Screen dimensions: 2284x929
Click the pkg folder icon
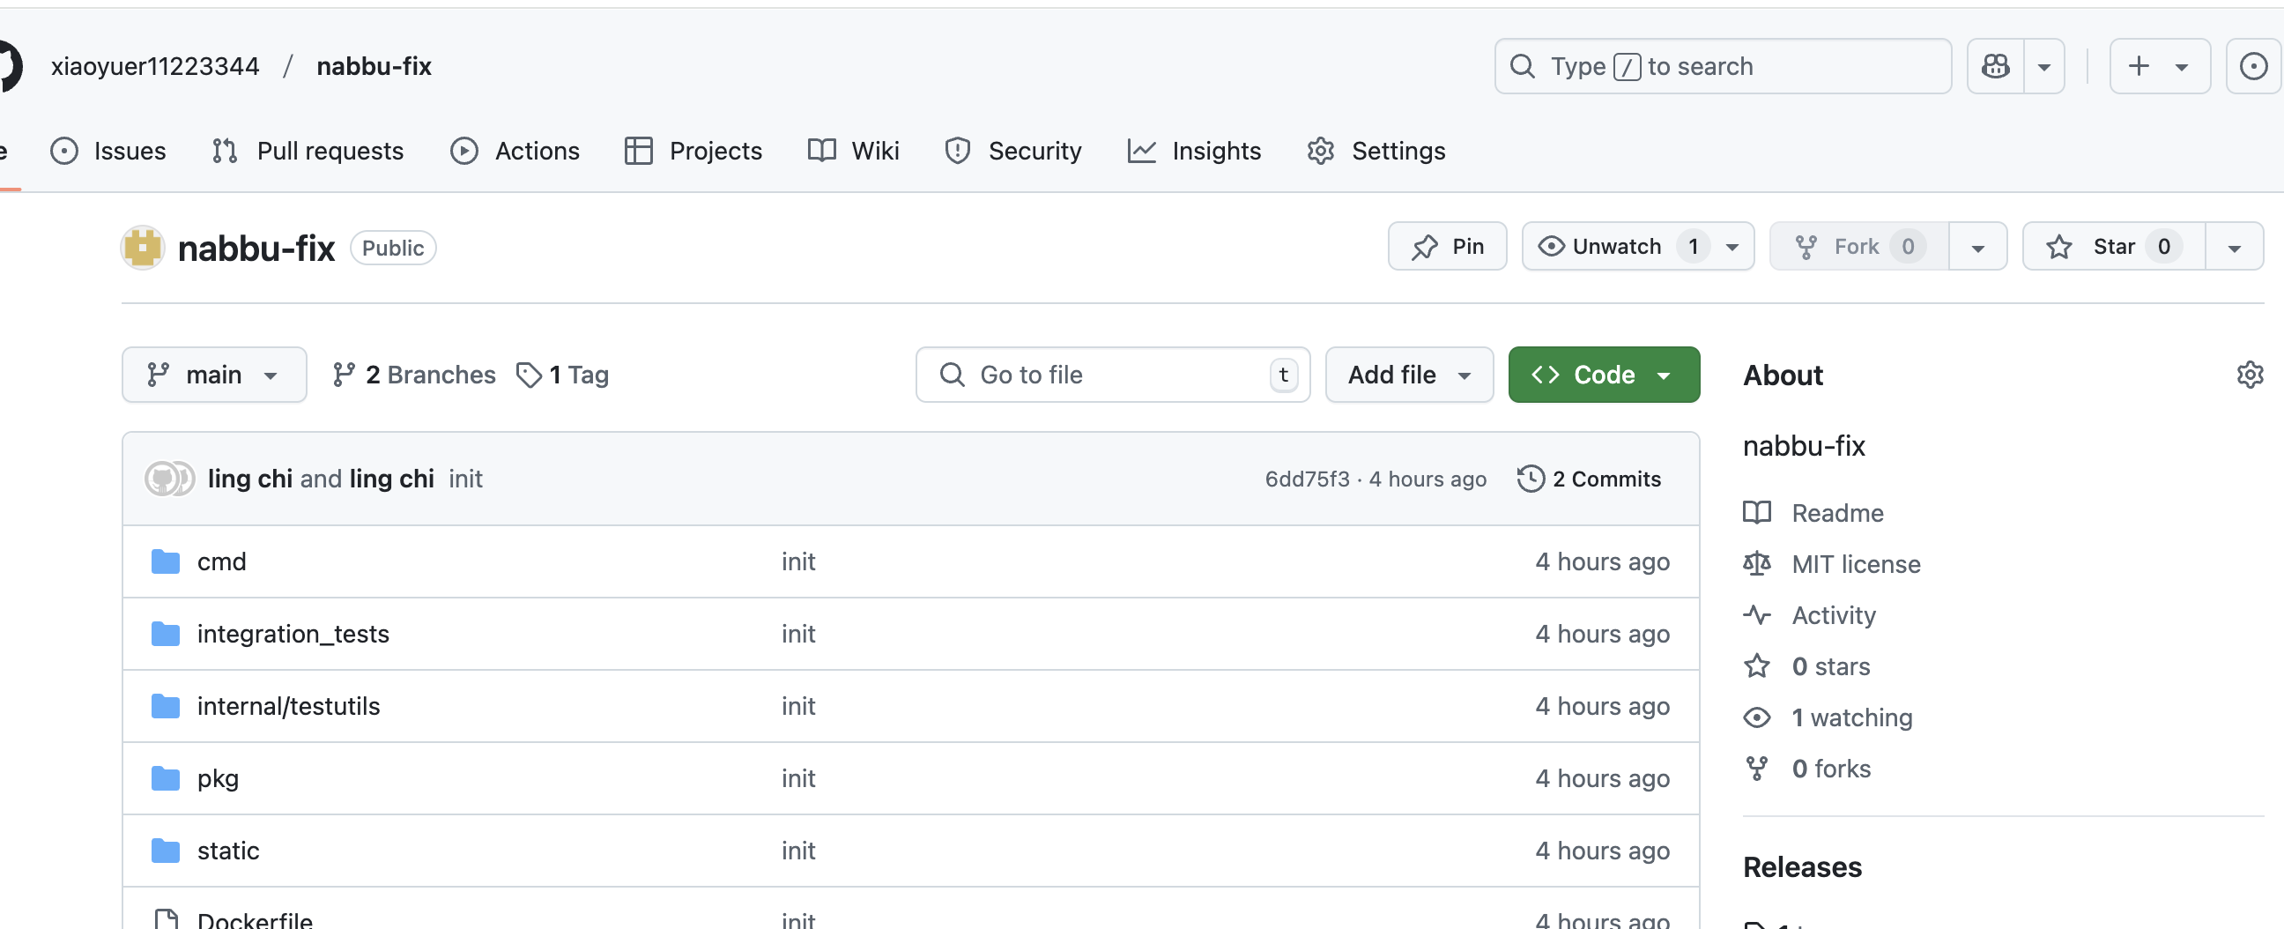[x=166, y=778]
